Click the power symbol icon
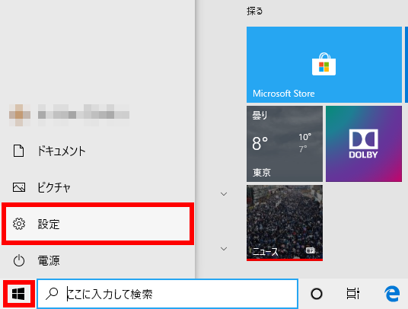The width and height of the screenshot is (408, 309). pos(19,260)
